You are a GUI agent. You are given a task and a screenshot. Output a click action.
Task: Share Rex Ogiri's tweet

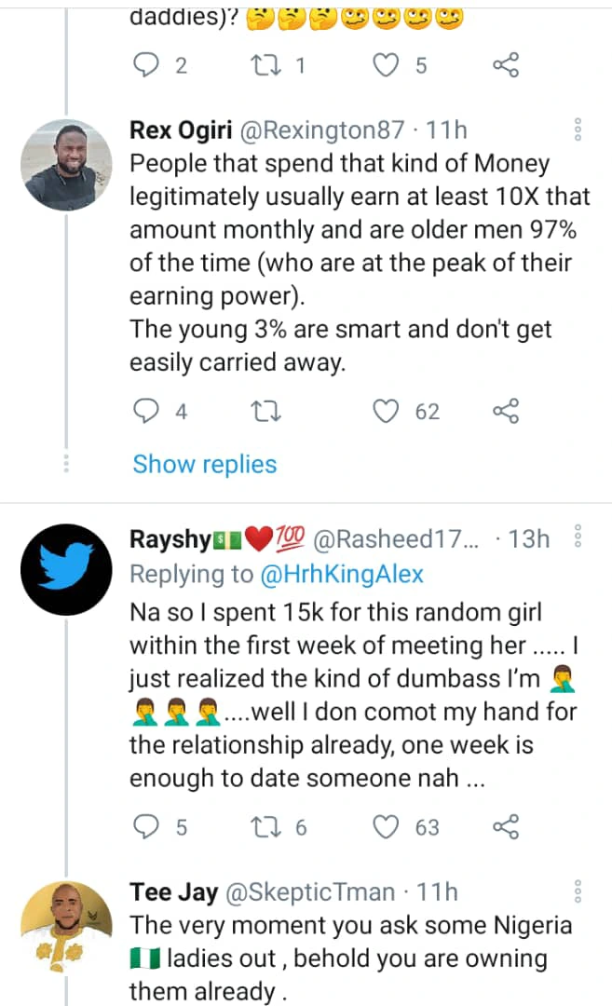point(504,412)
